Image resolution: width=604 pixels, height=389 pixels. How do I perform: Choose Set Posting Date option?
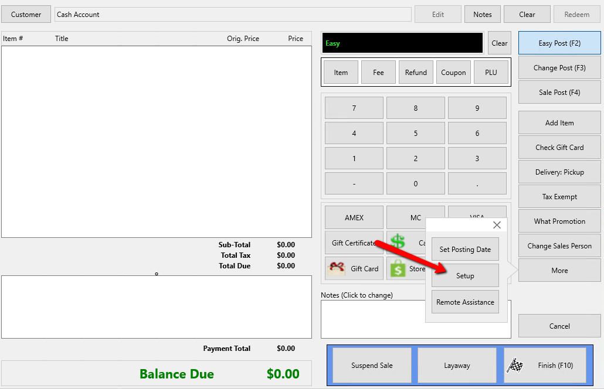pyautogui.click(x=465, y=250)
